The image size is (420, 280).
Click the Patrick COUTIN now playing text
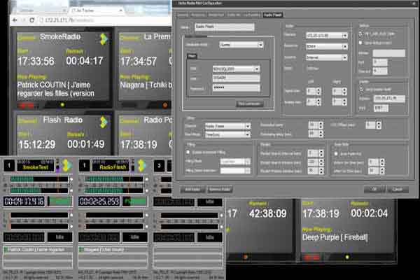56,89
